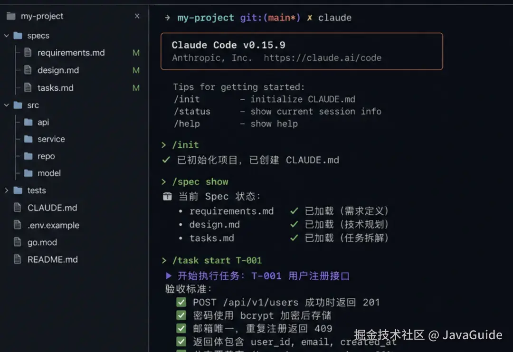Click the src folder icon
Screen dimensions: 513x352
(x=18, y=105)
